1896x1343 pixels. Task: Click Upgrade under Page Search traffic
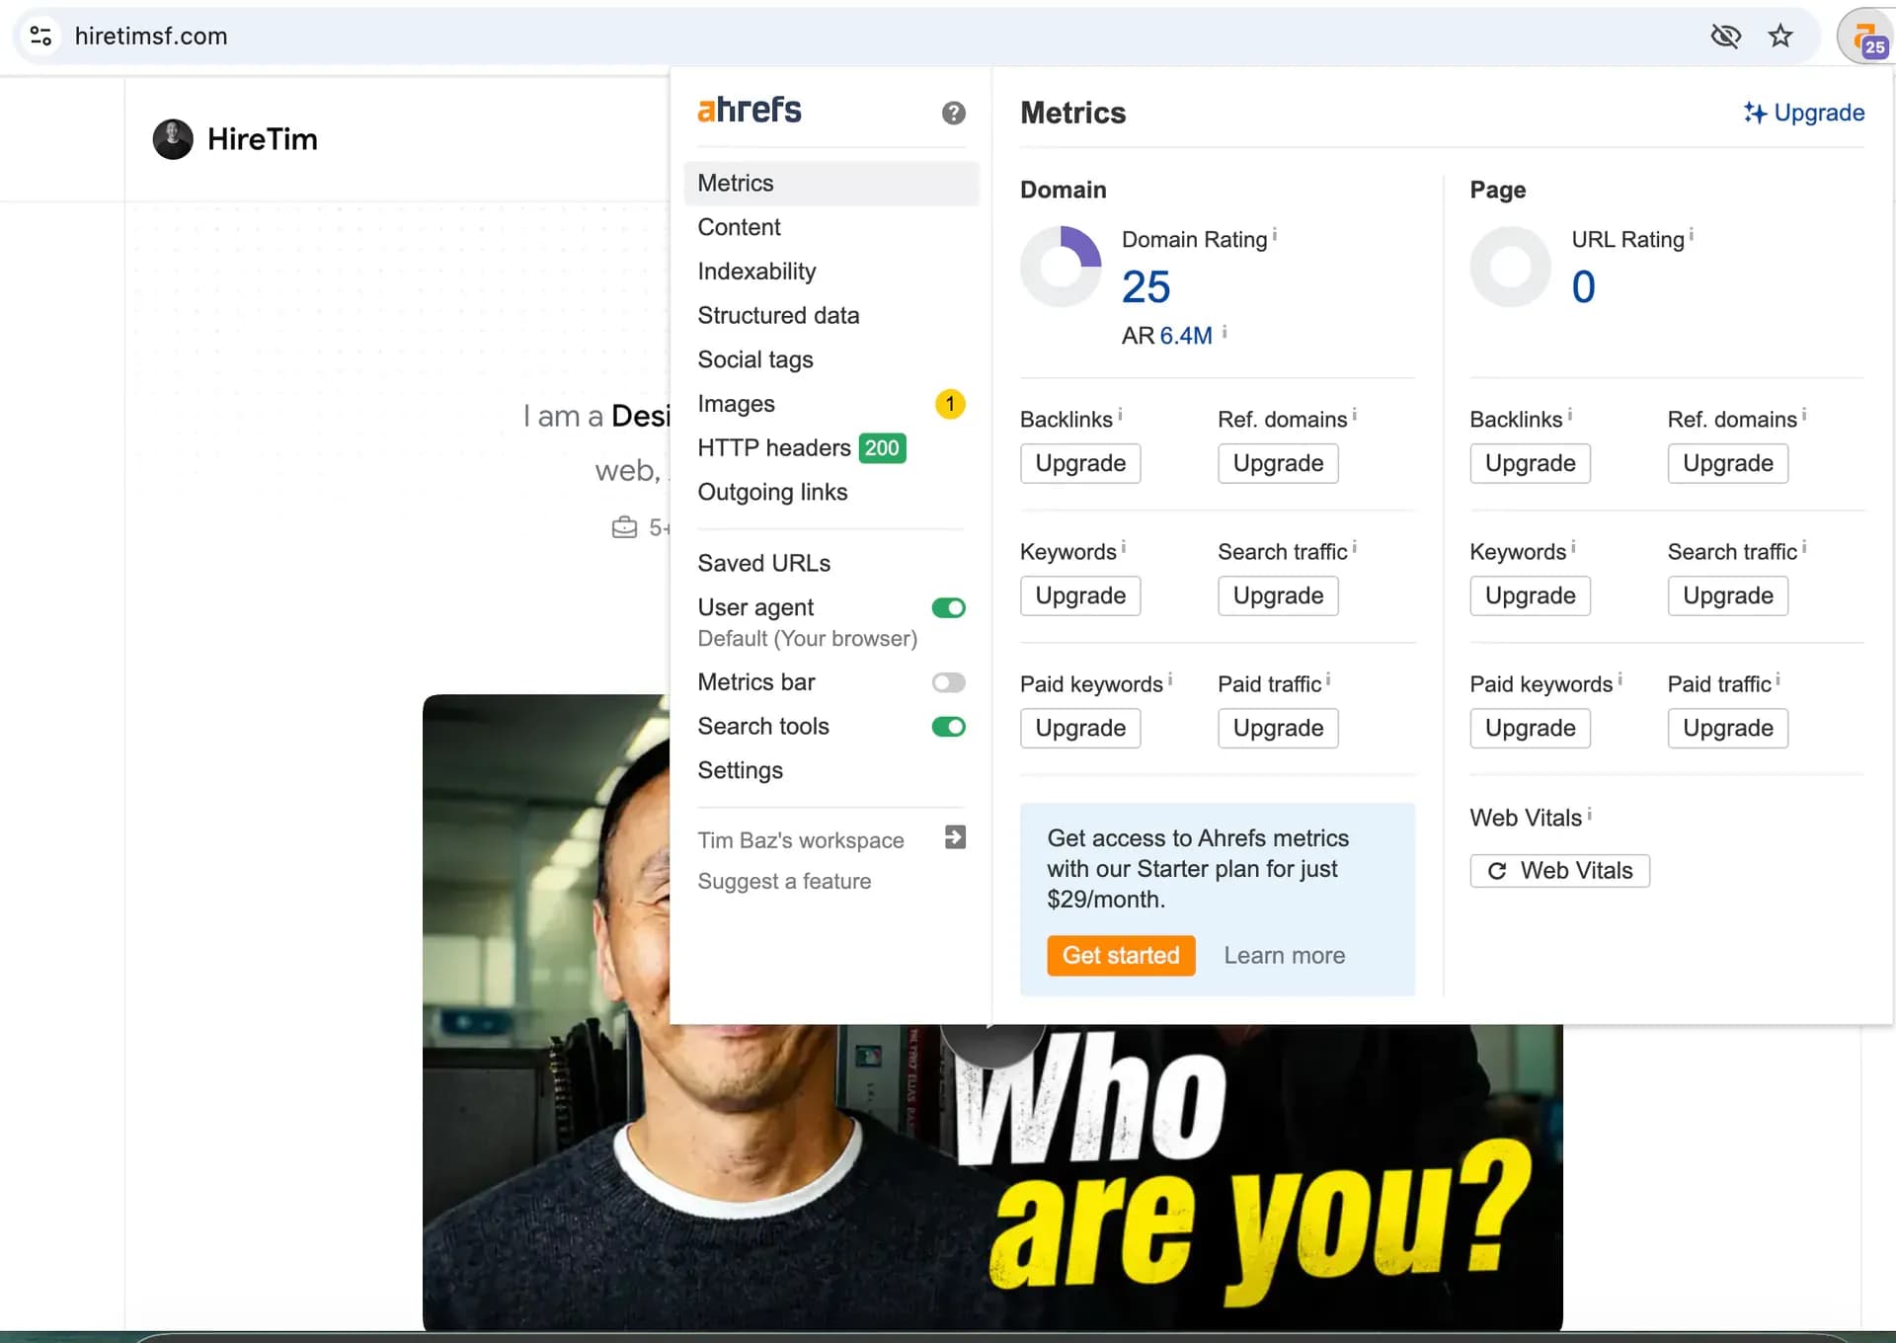click(1727, 595)
